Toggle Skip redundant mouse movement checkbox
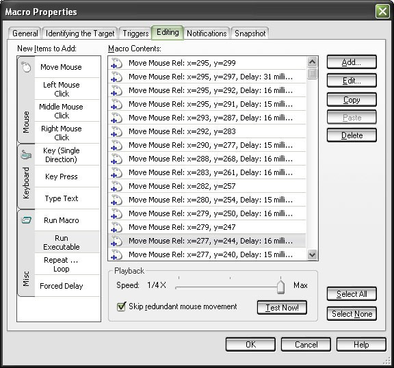The height and width of the screenshot is (368, 394). 121,306
